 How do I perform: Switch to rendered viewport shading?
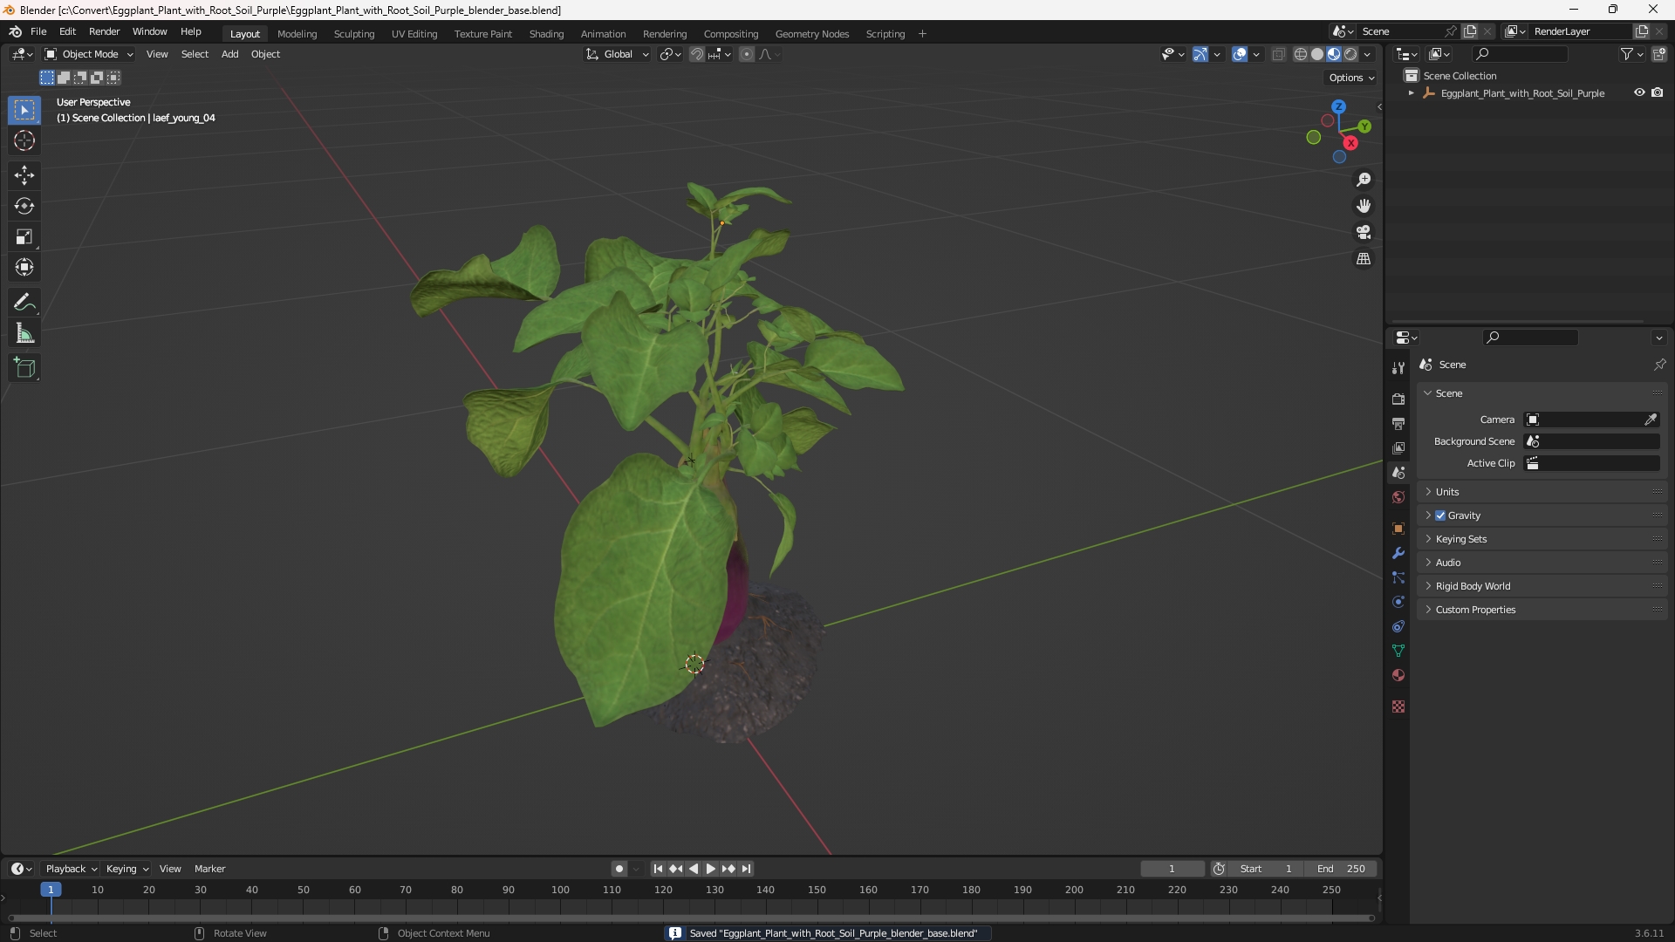(x=1350, y=54)
